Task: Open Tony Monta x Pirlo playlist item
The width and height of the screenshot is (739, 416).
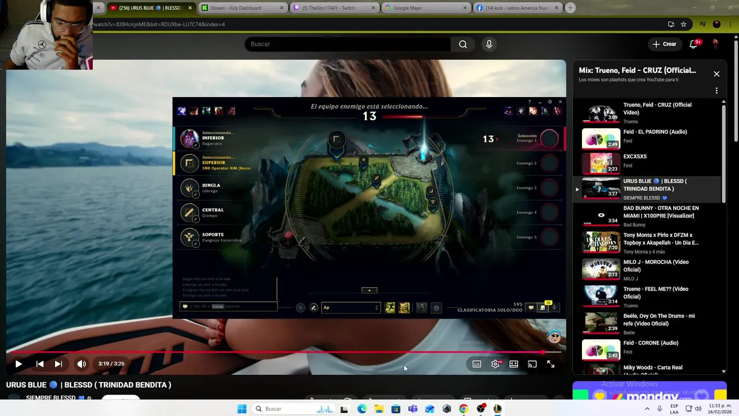Action: [x=647, y=243]
